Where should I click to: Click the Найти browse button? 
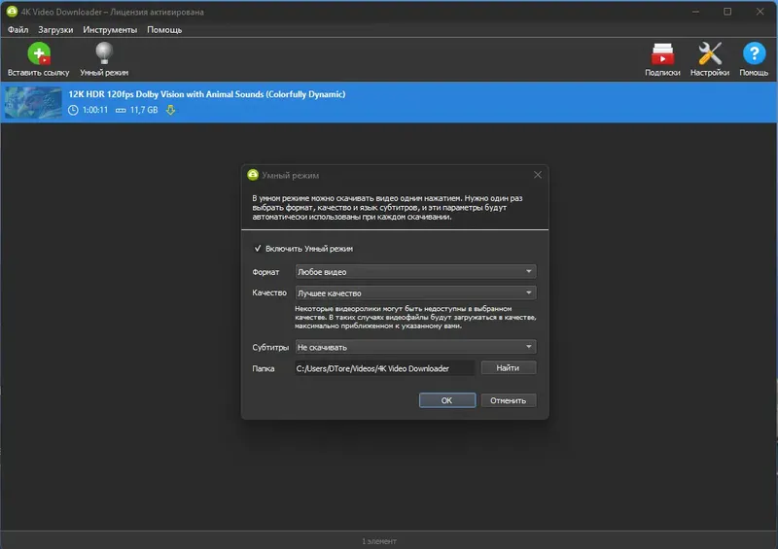tap(508, 368)
